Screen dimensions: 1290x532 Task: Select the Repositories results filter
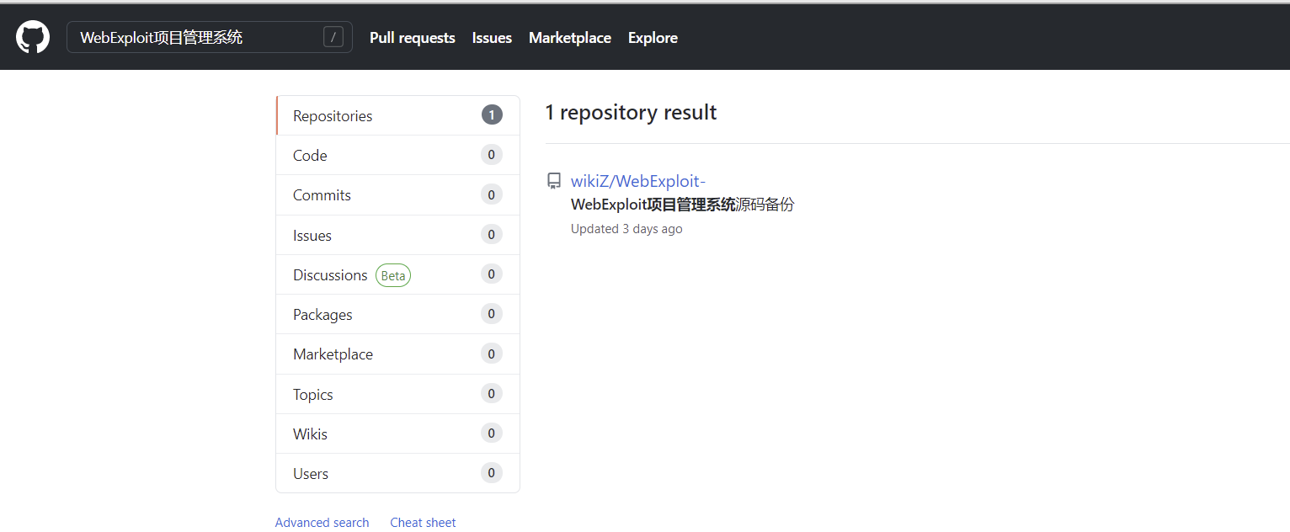pos(333,116)
